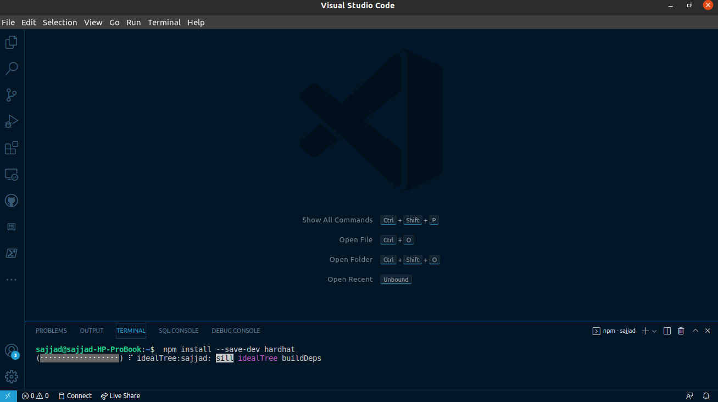Open the launch profile dropdown arrow
718x402 pixels.
coord(654,331)
